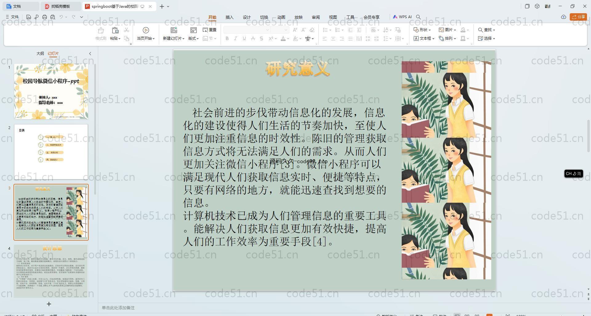Toggle Italic formatting
Screen dimensions: 591x316
(x=235, y=38)
